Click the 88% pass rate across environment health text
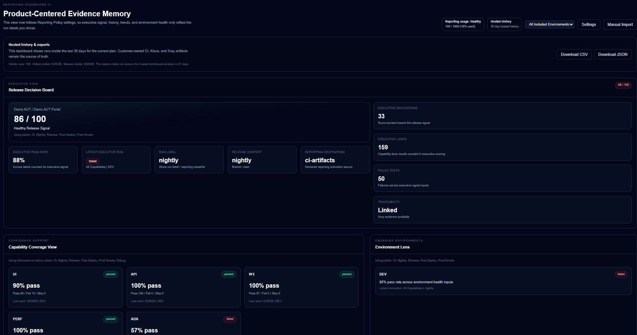Viewport: 637px width, 335px height. click(x=416, y=282)
